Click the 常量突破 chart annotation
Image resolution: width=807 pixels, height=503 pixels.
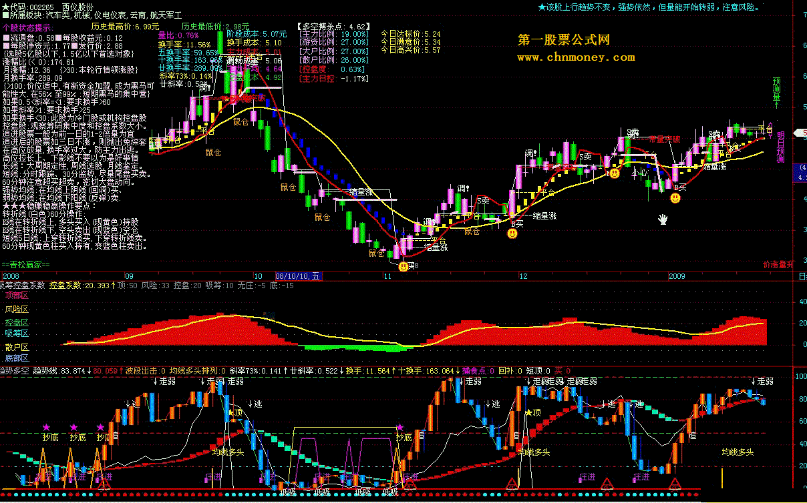664,139
